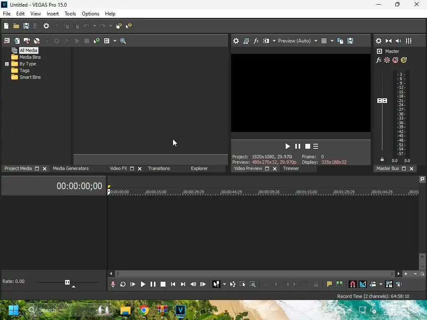Image resolution: width=427 pixels, height=320 pixels.
Task: Save snapshot to file in preview toolbar
Action: [350, 41]
